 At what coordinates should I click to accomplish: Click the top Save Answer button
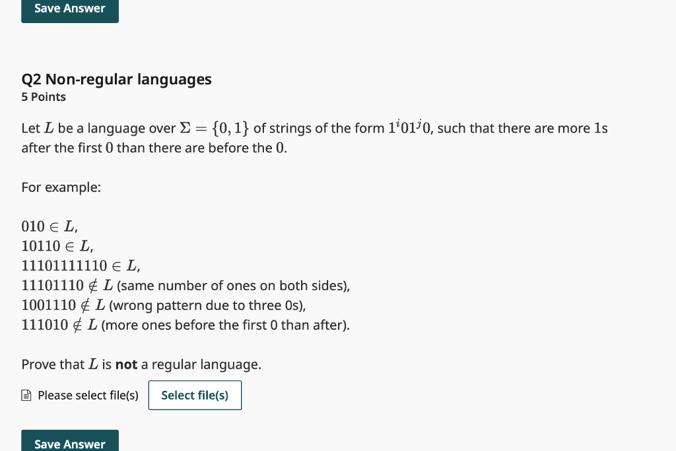[69, 9]
